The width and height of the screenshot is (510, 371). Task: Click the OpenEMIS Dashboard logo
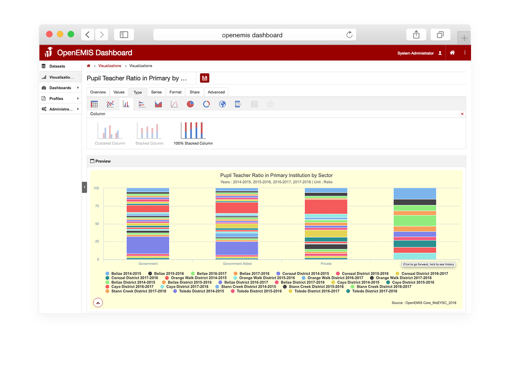click(x=89, y=53)
